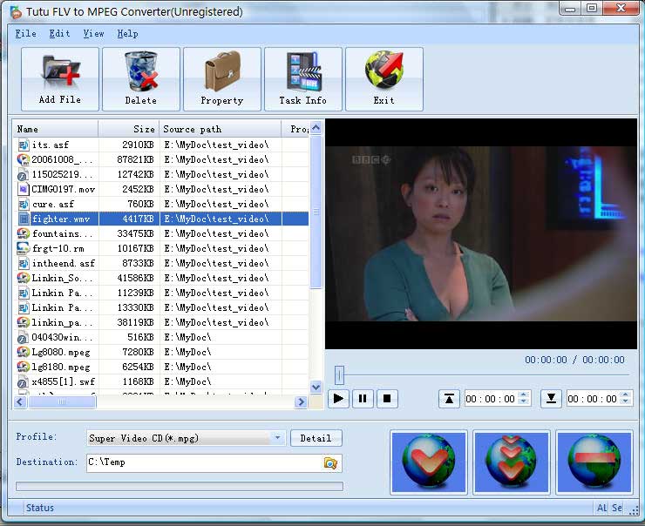Click file list scroll down arrow
This screenshot has width=645, height=526.
(x=316, y=388)
